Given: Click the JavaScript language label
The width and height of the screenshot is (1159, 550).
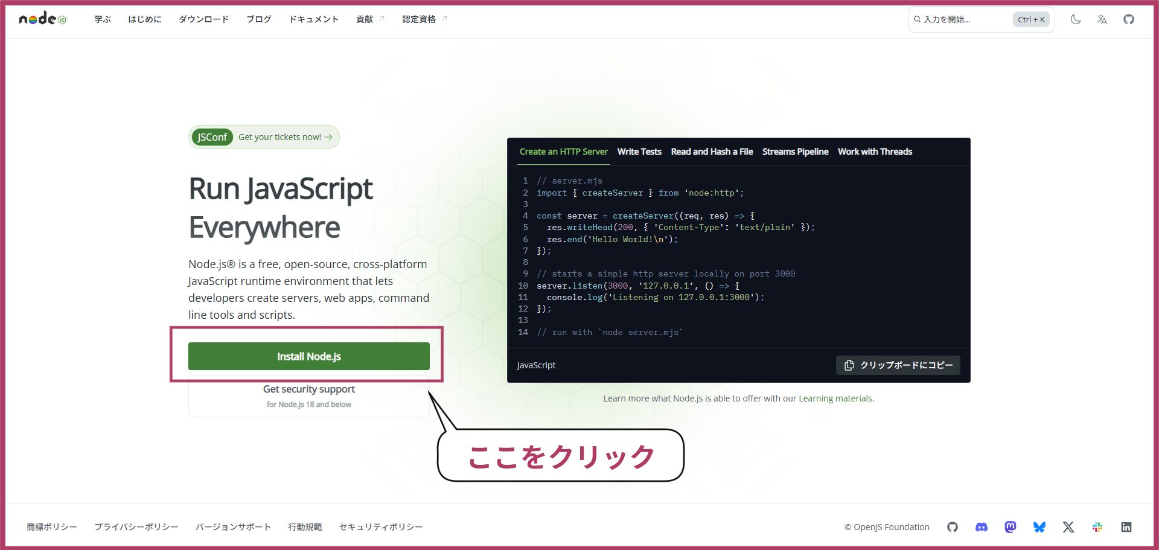Looking at the screenshot, I should 536,365.
